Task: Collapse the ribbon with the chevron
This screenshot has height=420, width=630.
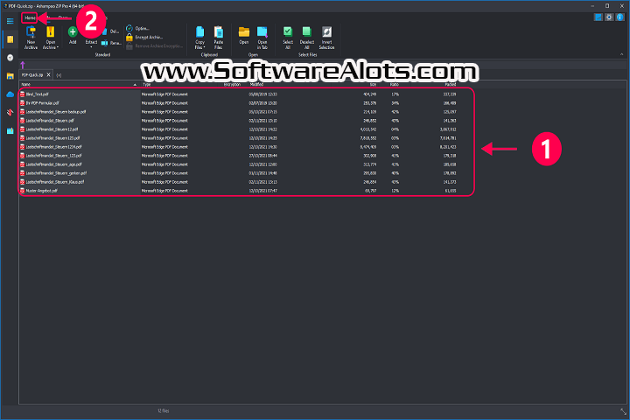Action: pyautogui.click(x=621, y=54)
